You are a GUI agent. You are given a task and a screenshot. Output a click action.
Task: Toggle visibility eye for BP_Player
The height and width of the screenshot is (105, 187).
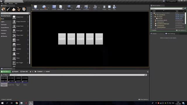click(x=151, y=17)
